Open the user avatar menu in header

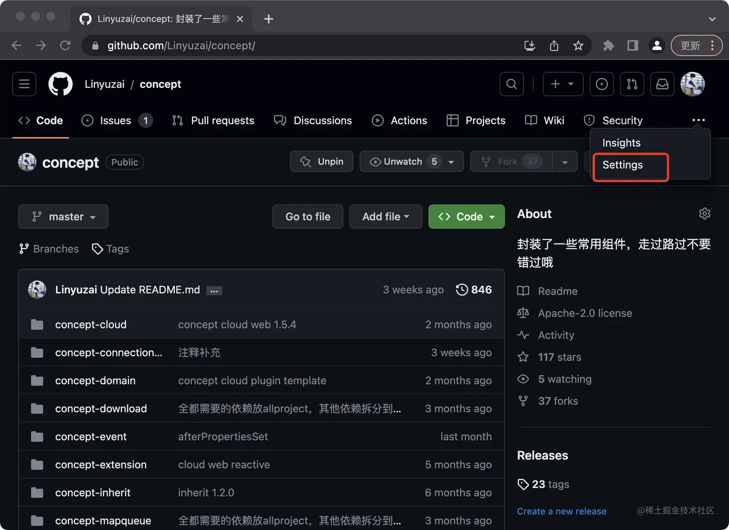693,84
